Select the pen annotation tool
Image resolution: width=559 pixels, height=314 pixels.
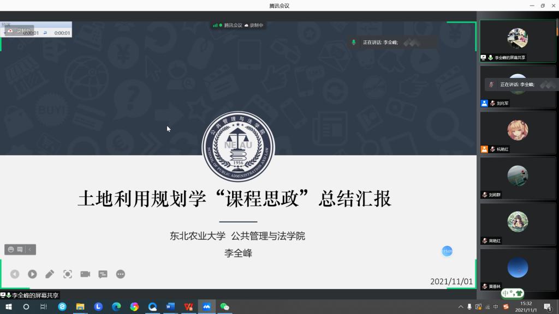tap(50, 274)
